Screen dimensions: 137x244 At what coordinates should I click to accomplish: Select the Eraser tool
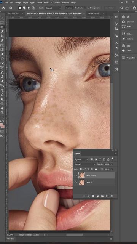[2, 81]
